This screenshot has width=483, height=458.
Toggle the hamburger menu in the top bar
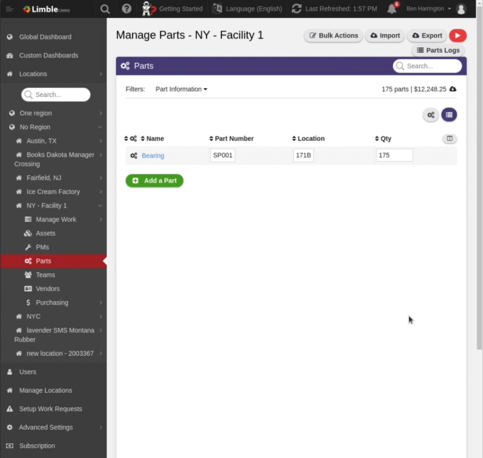pos(9,9)
